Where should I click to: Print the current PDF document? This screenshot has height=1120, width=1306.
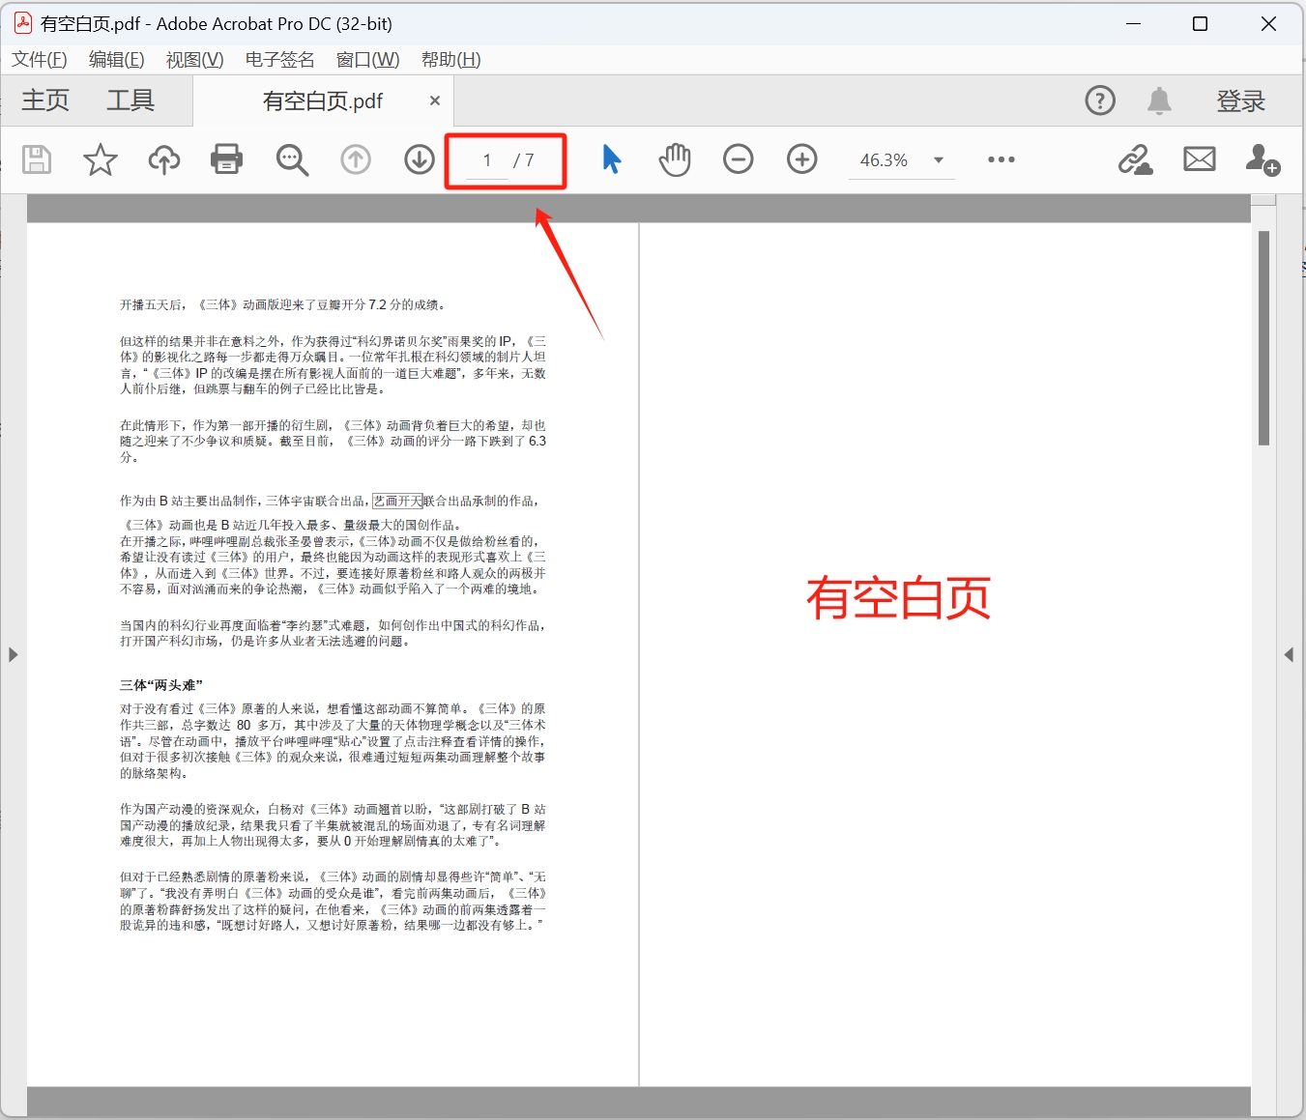coord(226,159)
